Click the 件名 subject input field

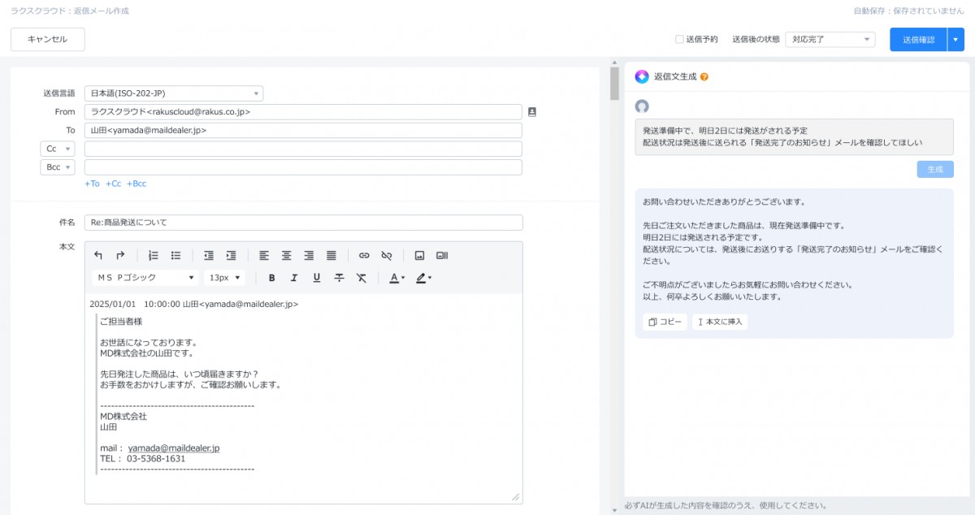tap(303, 223)
